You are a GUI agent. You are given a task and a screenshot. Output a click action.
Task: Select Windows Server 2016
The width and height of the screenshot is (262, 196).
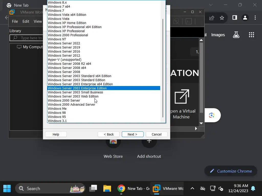(x=104, y=51)
